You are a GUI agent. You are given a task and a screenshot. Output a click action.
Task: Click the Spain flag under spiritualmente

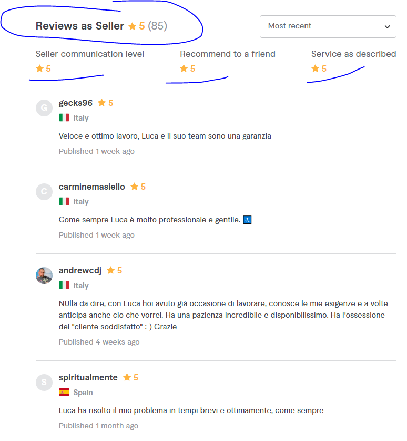click(x=64, y=392)
